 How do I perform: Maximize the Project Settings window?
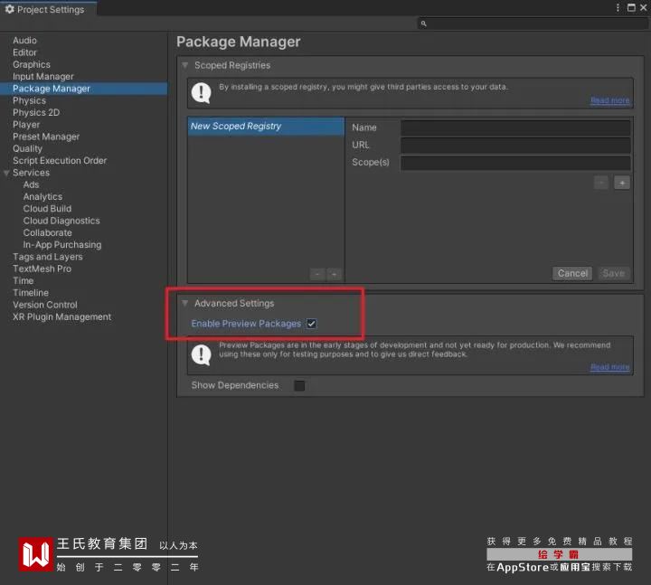point(631,8)
